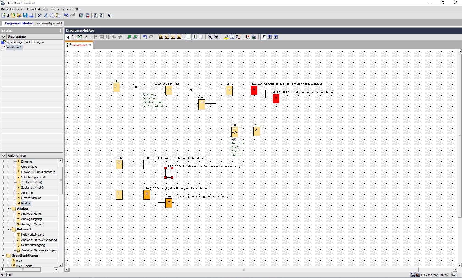462x278 pixels.
Task: Select Netzwerkeingang in the tree
Action: 32,235
